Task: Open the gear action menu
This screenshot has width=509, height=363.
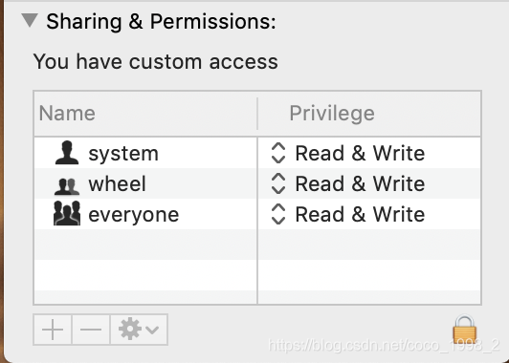Action: [139, 330]
